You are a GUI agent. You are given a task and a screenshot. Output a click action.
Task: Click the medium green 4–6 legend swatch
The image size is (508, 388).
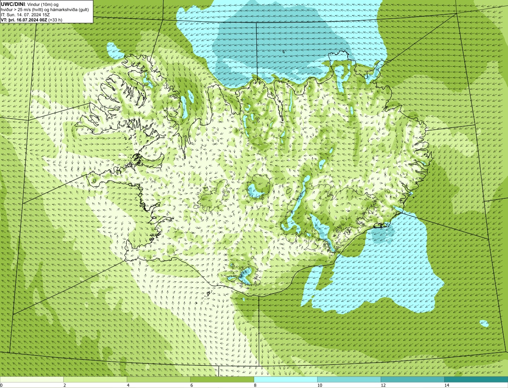coord(159,380)
